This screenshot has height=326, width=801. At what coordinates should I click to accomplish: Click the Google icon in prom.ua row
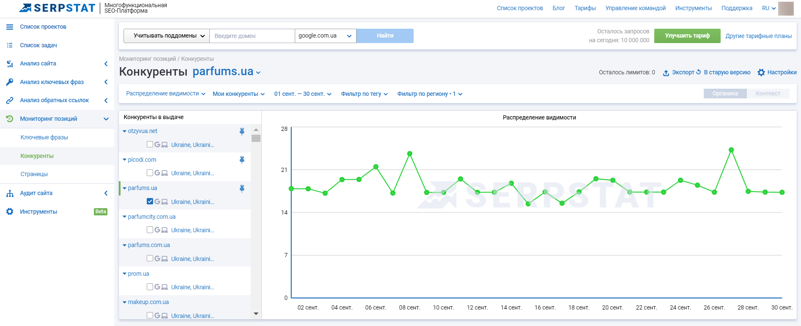tap(157, 287)
